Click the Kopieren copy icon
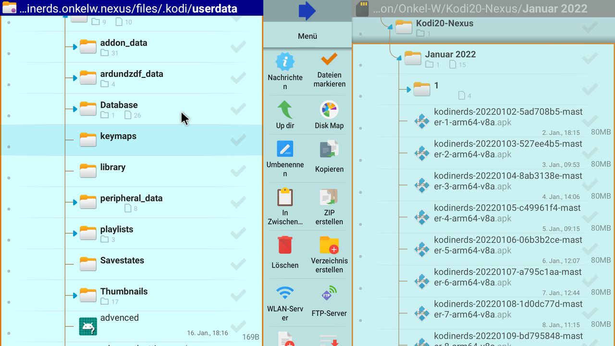Viewport: 615px width, 346px height. pos(329,149)
